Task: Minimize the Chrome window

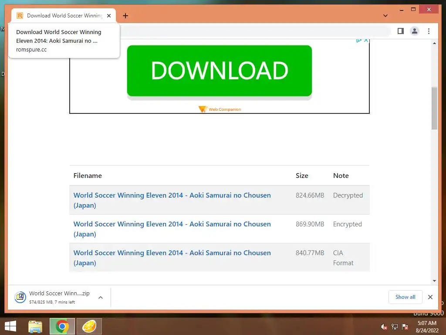Action: point(401,10)
